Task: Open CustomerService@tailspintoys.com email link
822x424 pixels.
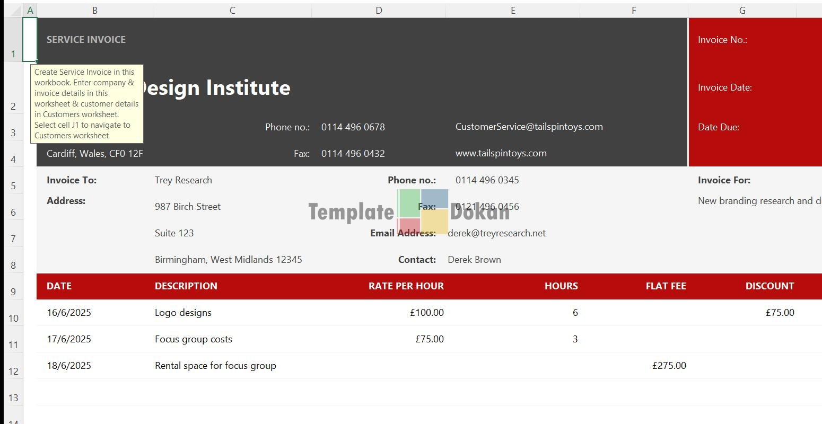Action: pos(529,127)
